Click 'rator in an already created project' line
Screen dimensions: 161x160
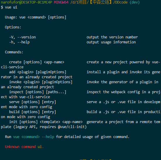click(37, 77)
